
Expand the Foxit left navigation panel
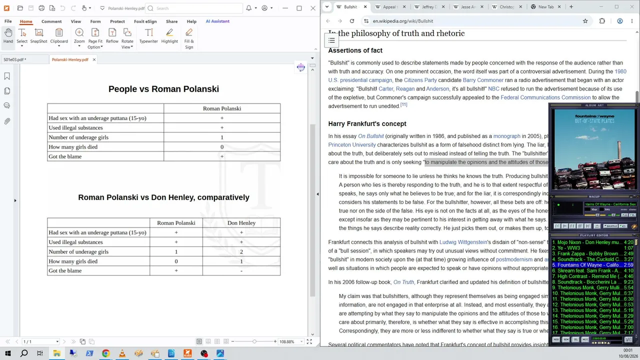click(x=15, y=200)
